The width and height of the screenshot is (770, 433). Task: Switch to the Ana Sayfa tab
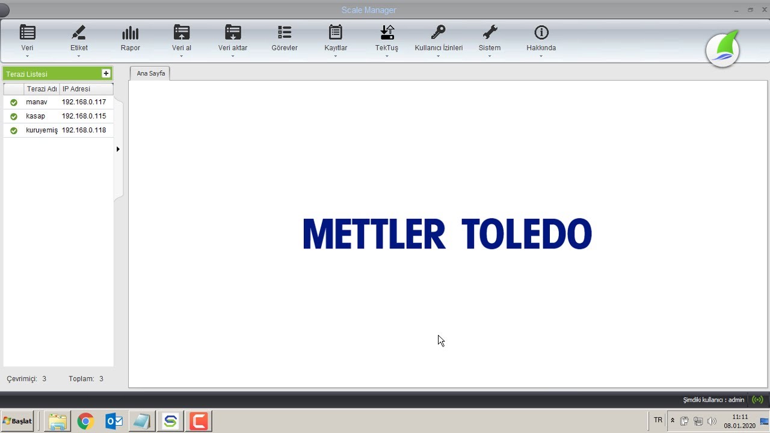pyautogui.click(x=150, y=73)
